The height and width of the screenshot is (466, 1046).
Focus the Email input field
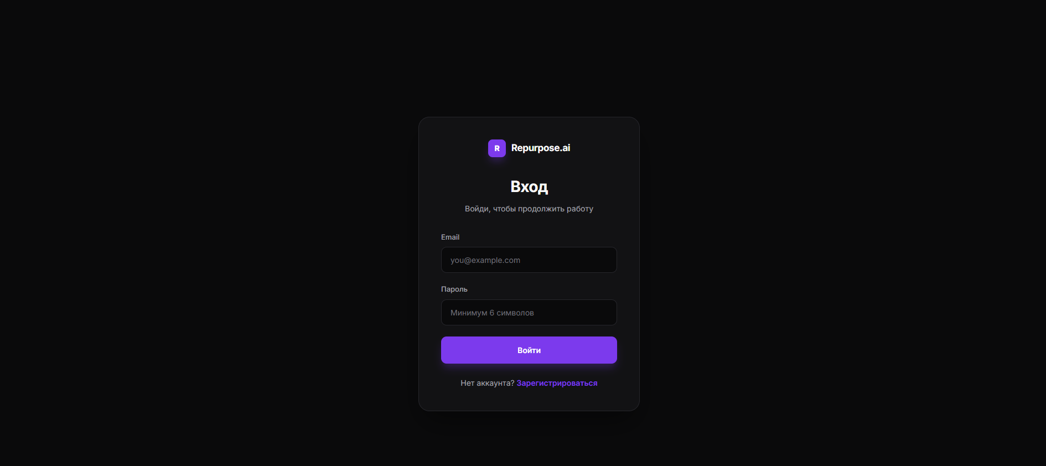click(x=529, y=260)
